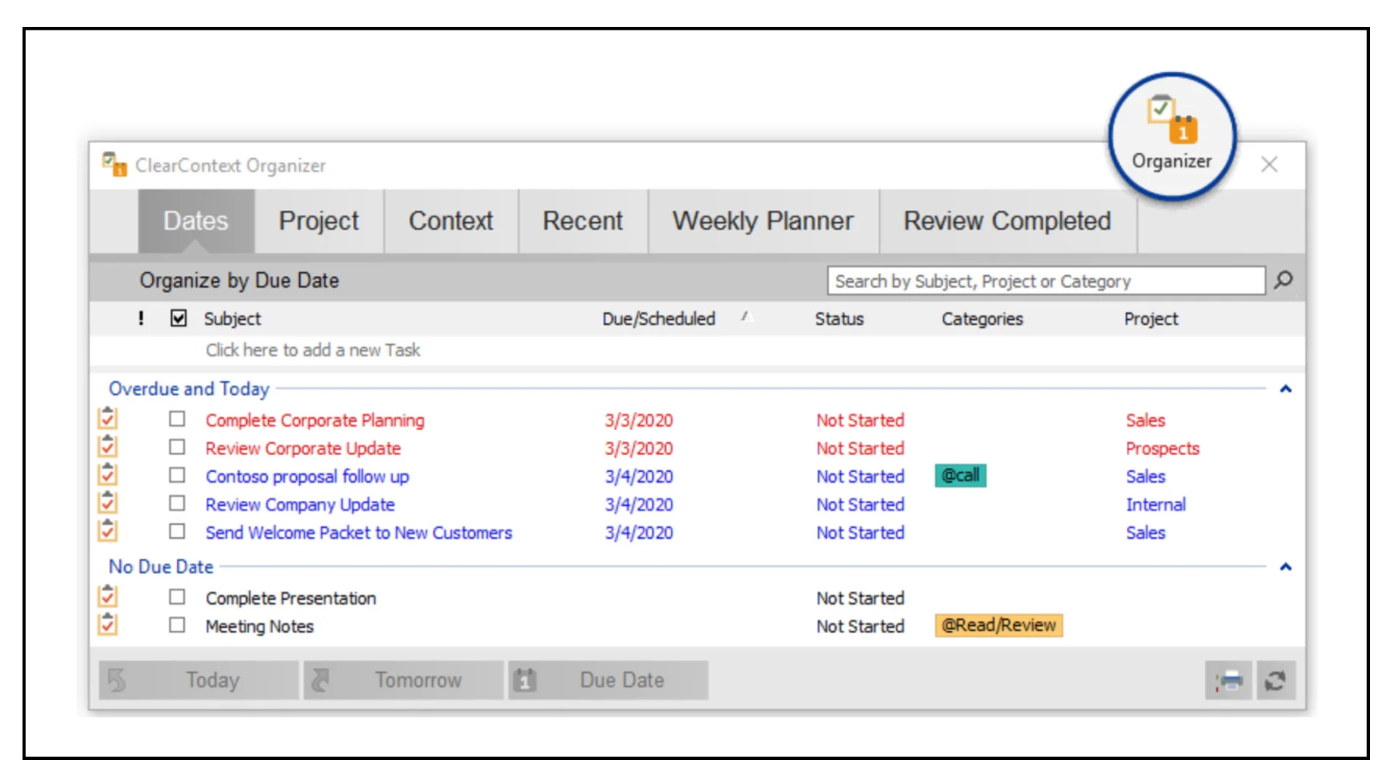
Task: Click the @Read/Review category tag
Action: click(999, 625)
